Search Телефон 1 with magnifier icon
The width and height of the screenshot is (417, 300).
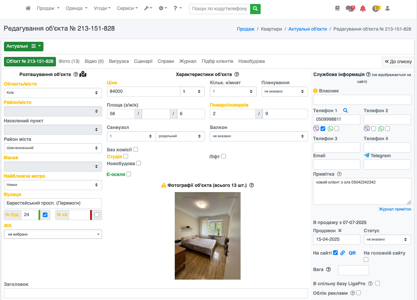(x=345, y=111)
